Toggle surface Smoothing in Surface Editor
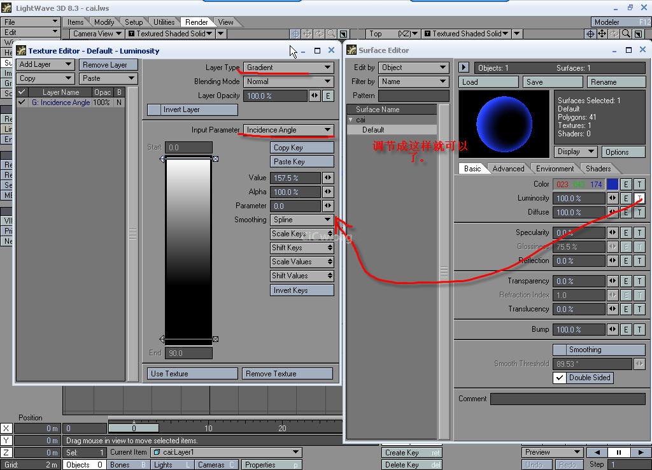Viewport: 652px width, 470px height. pyautogui.click(x=599, y=350)
